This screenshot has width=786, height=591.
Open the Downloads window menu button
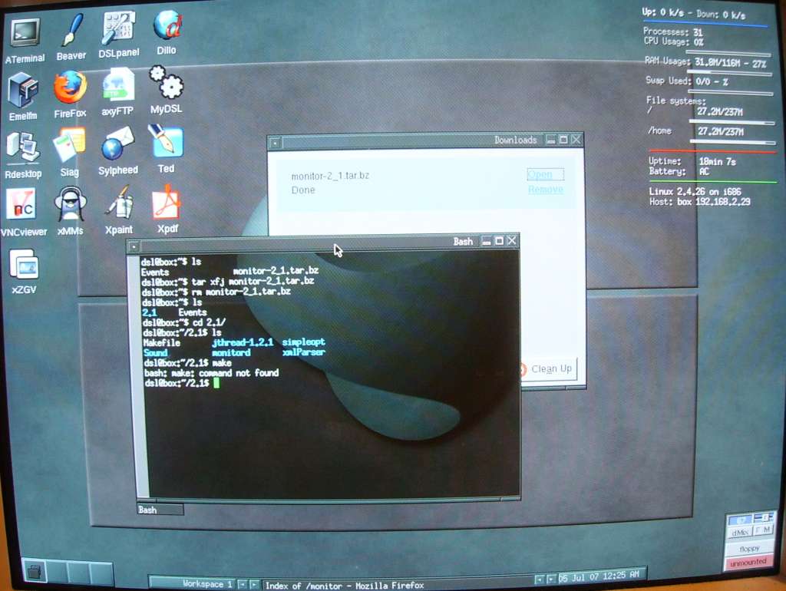click(x=275, y=142)
